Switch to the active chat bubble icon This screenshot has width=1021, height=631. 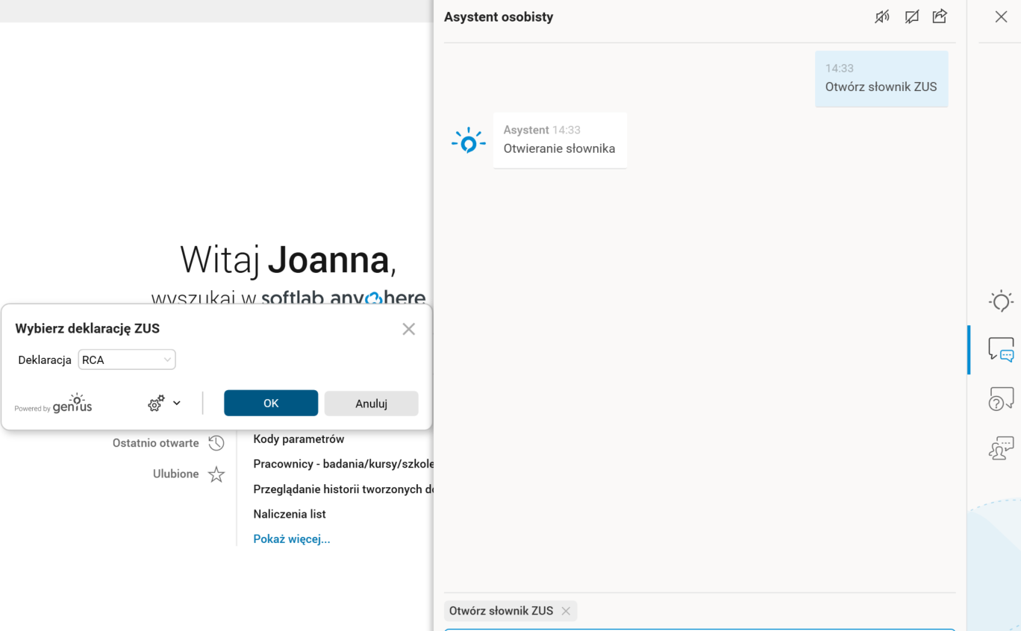(1000, 348)
